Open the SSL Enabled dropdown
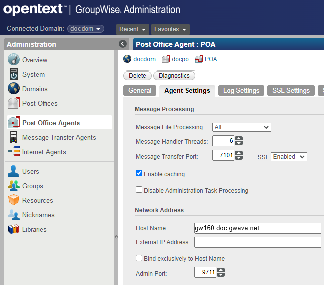The image size is (324, 285). pos(289,157)
